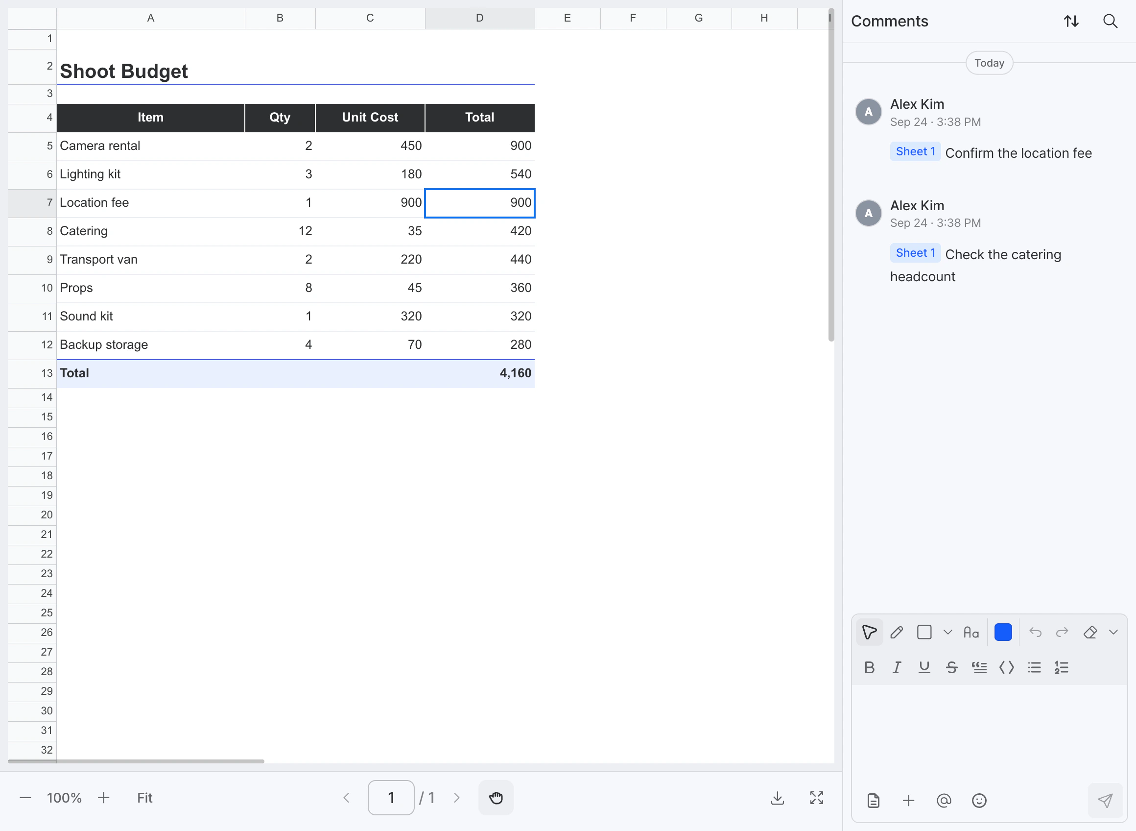Open Sheet 1 link in catering comment
The image size is (1136, 831).
tap(915, 253)
